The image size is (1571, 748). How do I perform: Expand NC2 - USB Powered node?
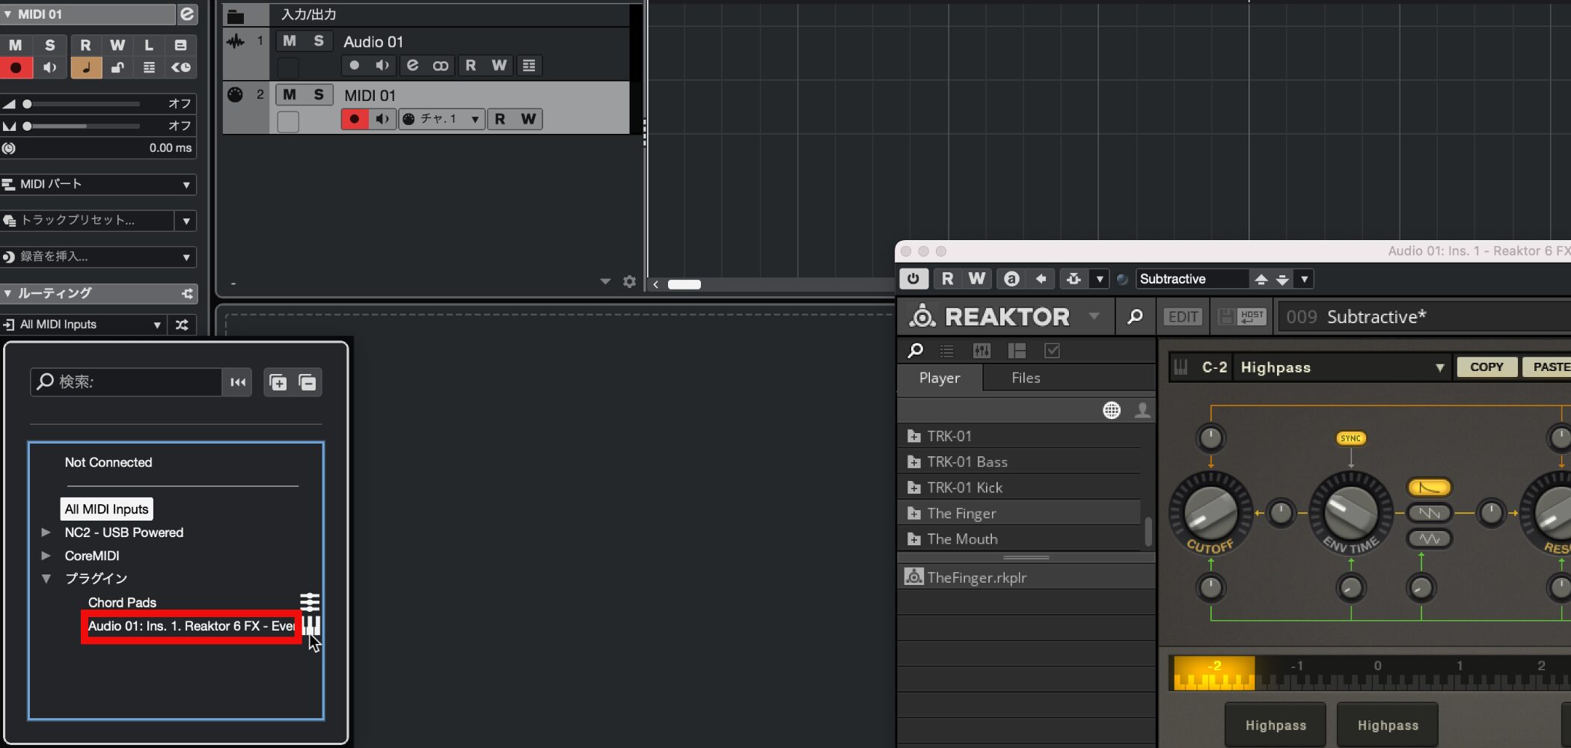[x=46, y=533]
